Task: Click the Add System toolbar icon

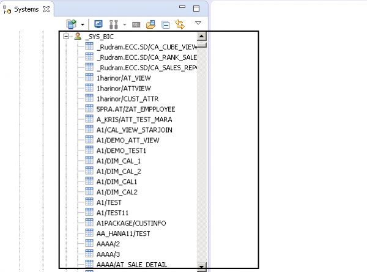Action: 72,24
